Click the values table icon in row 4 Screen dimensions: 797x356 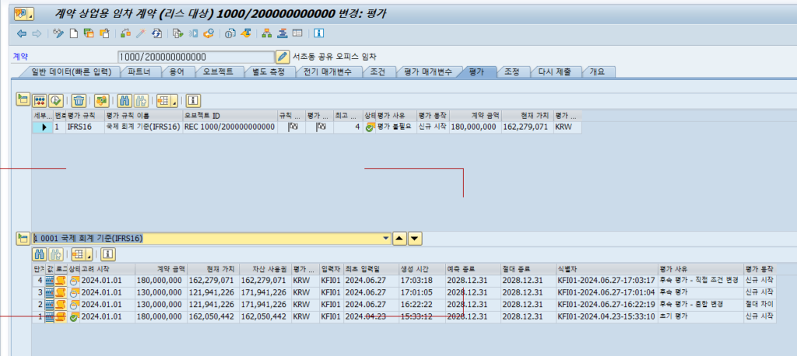point(50,280)
